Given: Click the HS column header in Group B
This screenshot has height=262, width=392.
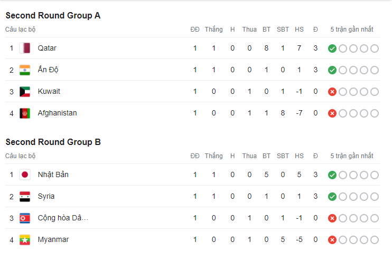Looking at the screenshot, I should tap(299, 156).
